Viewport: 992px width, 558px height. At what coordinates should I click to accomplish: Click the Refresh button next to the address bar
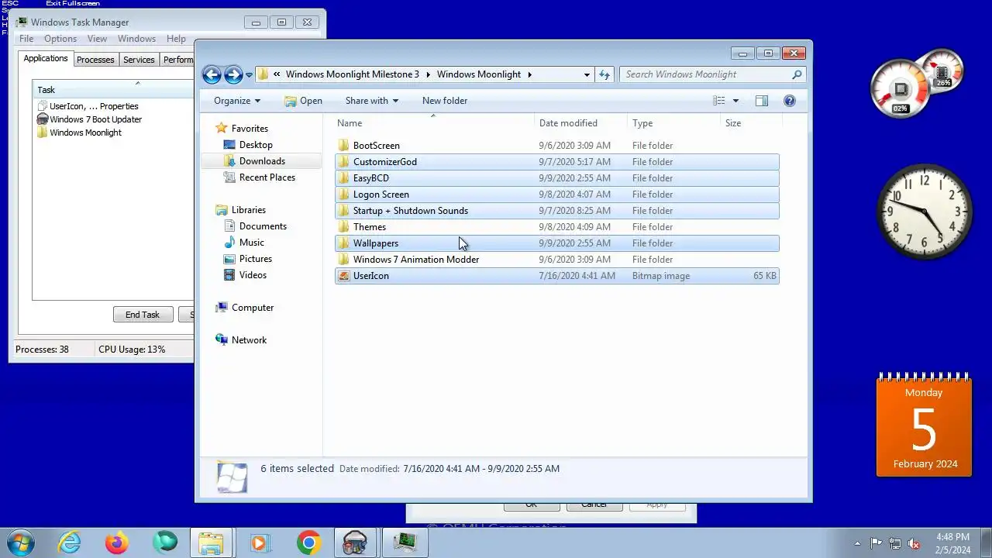(x=604, y=74)
